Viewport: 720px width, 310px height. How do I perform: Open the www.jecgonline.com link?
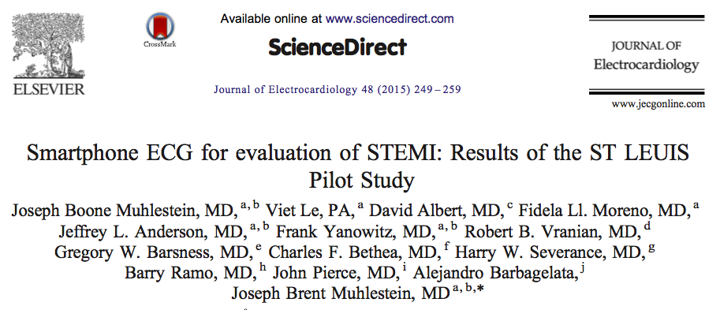(x=658, y=104)
